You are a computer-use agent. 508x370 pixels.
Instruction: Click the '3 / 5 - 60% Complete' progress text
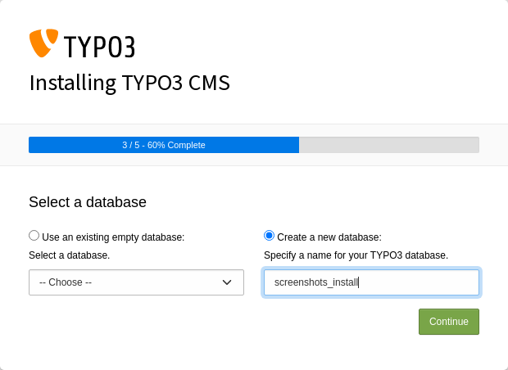click(164, 145)
